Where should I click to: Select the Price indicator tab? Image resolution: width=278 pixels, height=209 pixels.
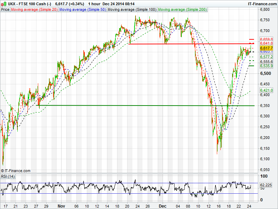click(x=5, y=9)
